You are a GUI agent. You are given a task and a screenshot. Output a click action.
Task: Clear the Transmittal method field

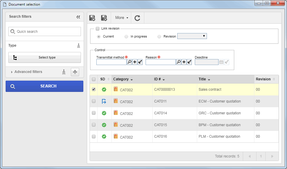coord(140,62)
